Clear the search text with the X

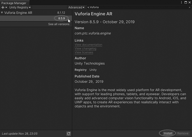[190, 7]
